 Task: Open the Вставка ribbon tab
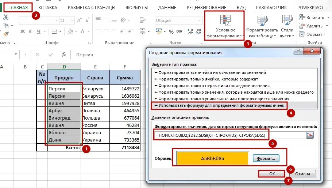tap(48, 7)
